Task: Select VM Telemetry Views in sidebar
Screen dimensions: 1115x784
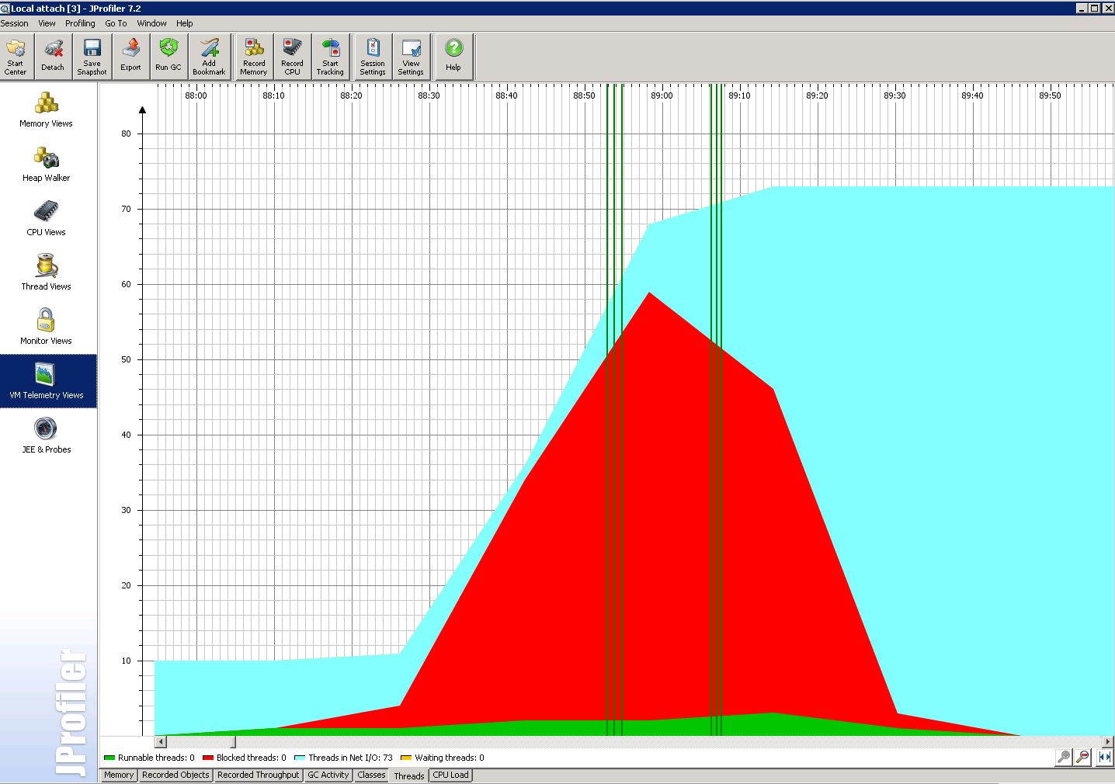Action: coord(47,381)
